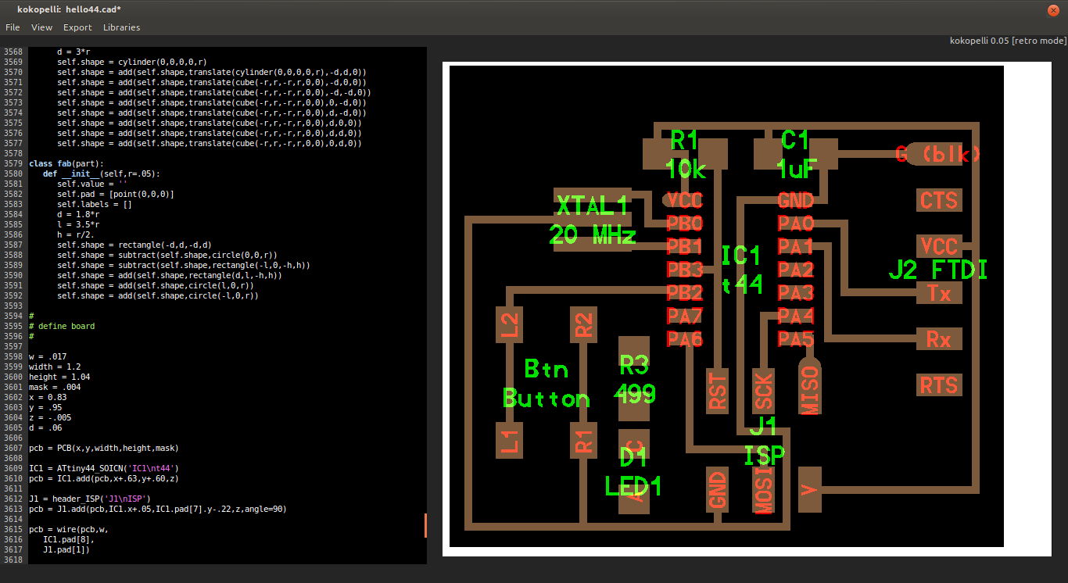Click the 'pcb = wire(pcb,w,' line
The height and width of the screenshot is (583, 1068).
tap(69, 529)
